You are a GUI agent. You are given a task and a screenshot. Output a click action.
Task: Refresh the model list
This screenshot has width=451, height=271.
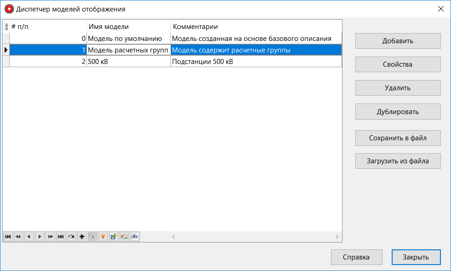click(x=71, y=236)
